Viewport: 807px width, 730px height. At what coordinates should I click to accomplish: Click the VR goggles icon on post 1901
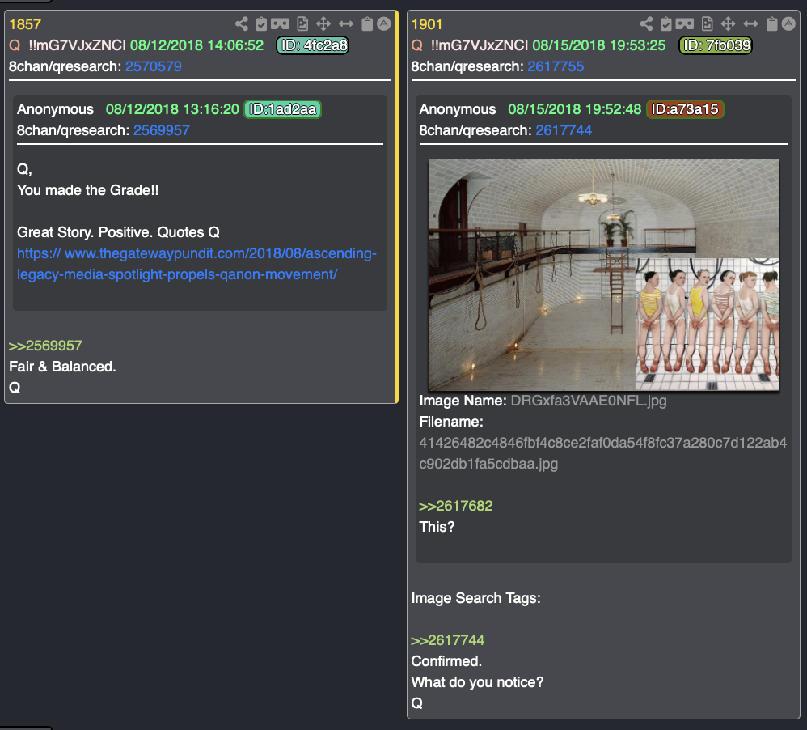pos(685,23)
